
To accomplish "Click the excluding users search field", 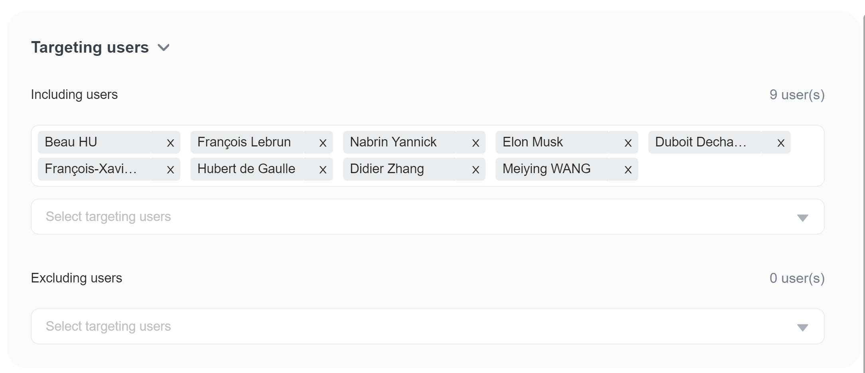I will coord(399,326).
